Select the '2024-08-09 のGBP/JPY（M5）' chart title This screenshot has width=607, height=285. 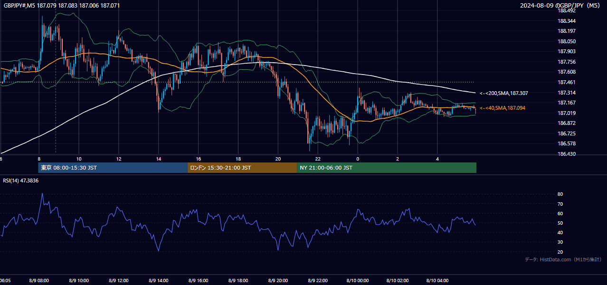(x=560, y=6)
